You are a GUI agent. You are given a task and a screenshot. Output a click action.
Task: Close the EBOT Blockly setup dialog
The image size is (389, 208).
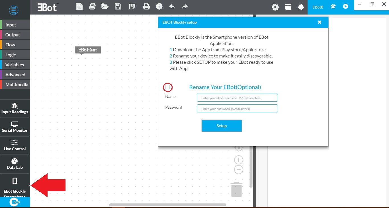pyautogui.click(x=320, y=22)
